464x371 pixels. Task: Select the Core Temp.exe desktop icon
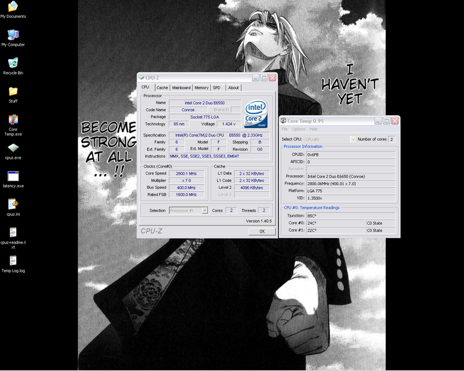(x=13, y=125)
